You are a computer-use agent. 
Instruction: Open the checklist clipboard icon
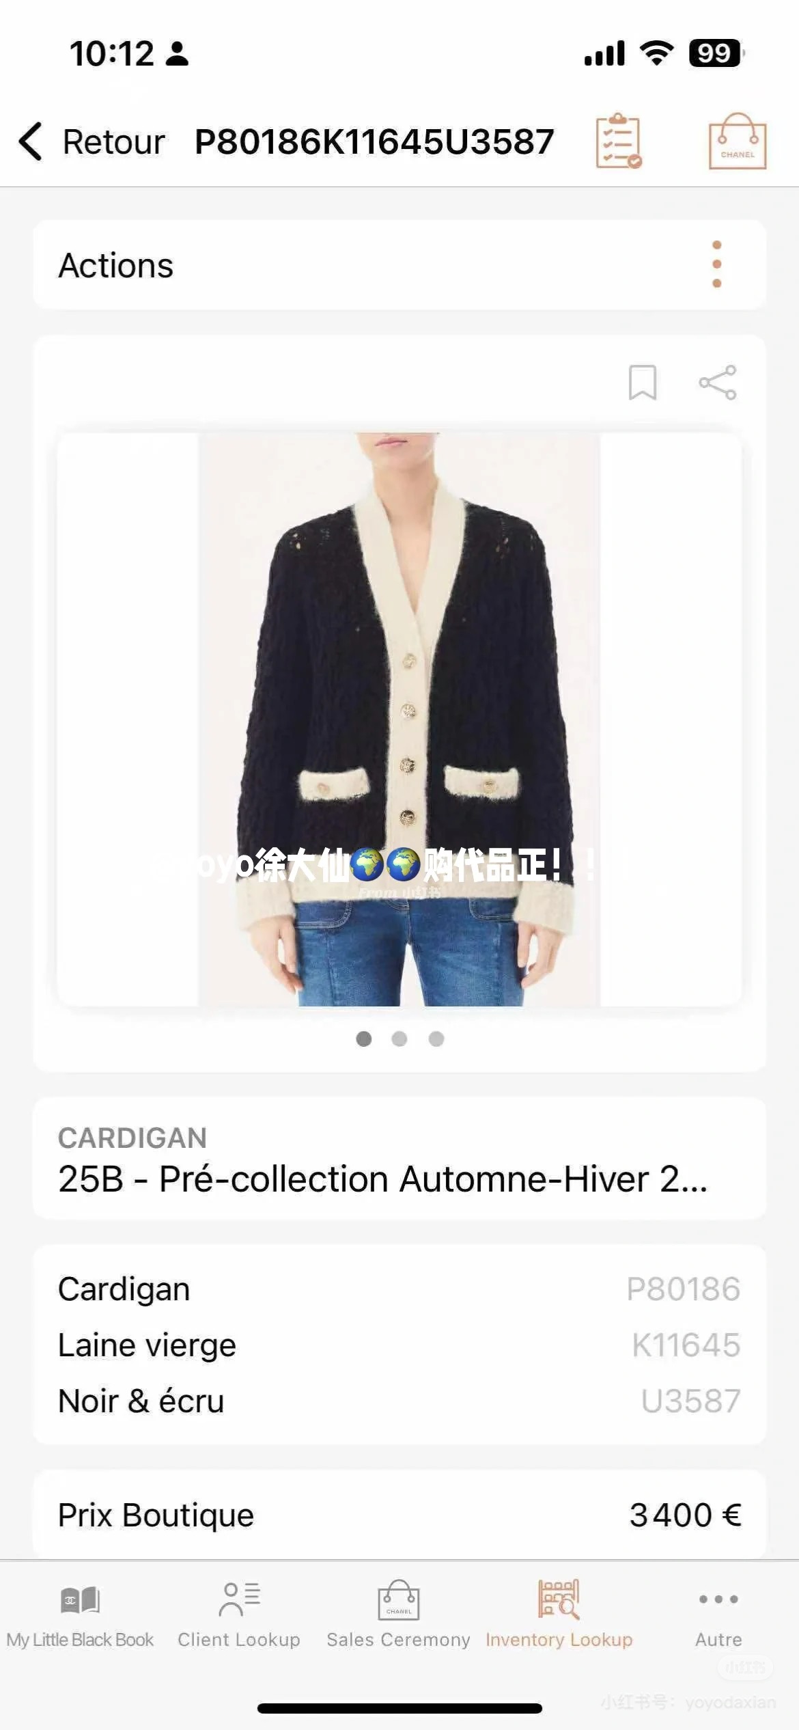tap(619, 141)
